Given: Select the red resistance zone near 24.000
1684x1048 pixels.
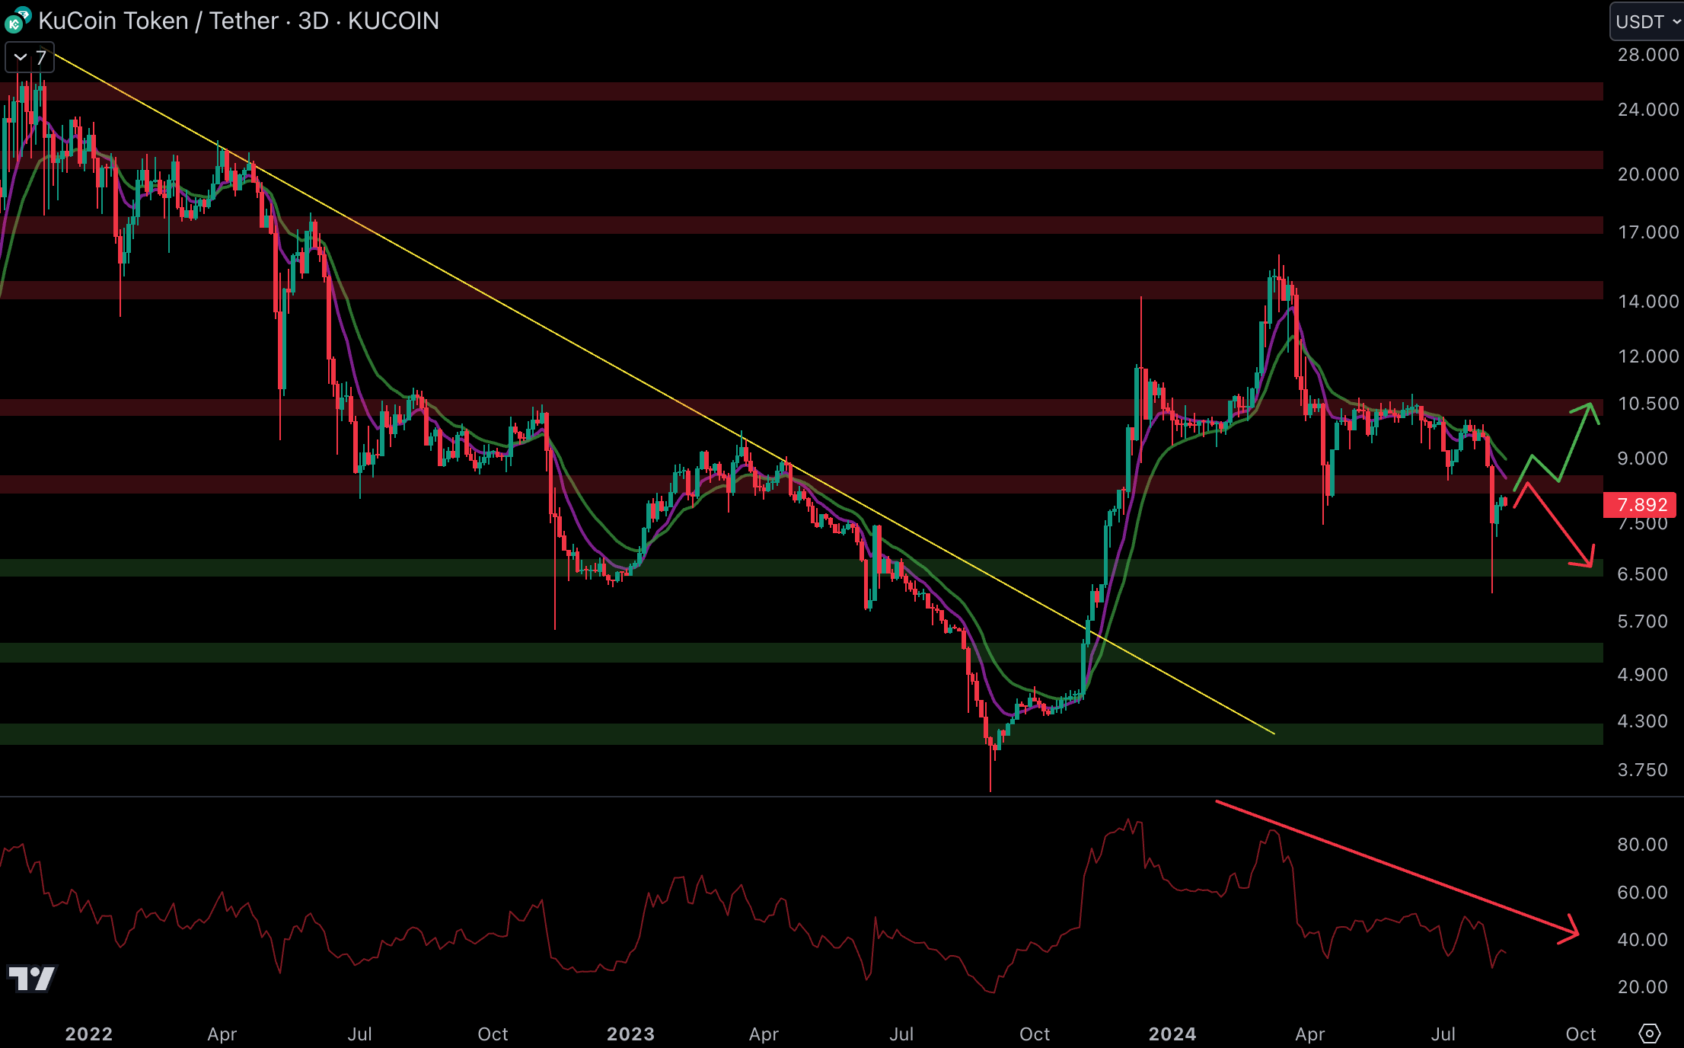Looking at the screenshot, I should tap(761, 91).
